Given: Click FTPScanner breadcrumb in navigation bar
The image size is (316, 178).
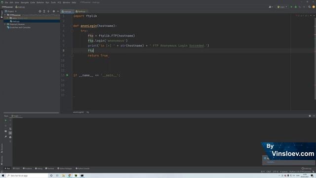Looking at the screenshot, I should tap(7, 7).
